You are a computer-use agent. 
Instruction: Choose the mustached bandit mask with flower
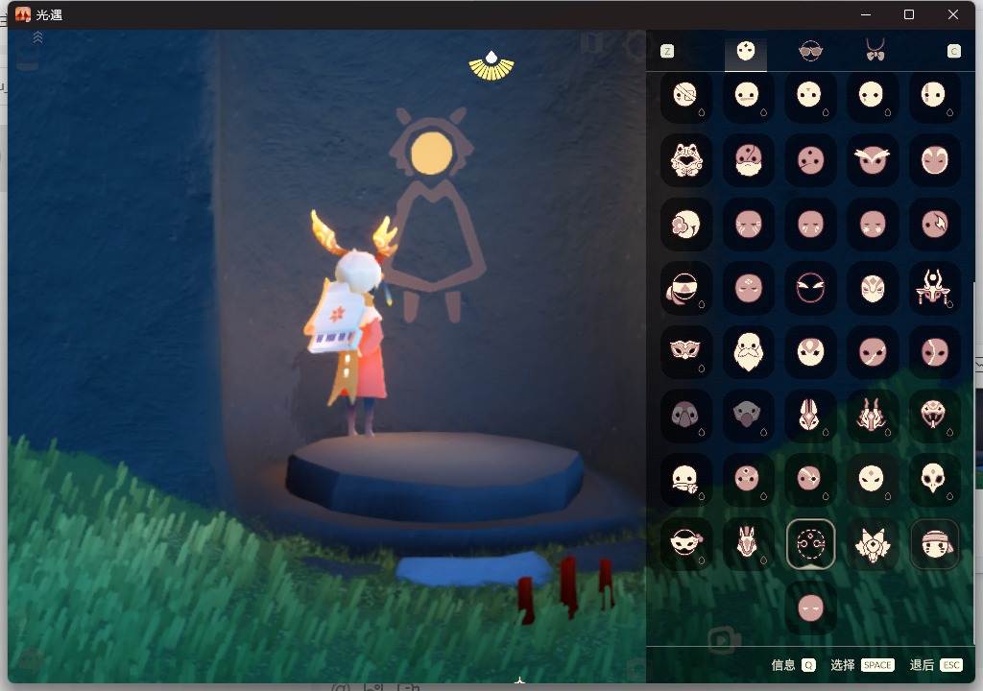pos(685,543)
